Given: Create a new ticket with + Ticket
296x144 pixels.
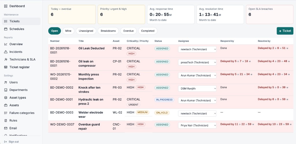Looking at the screenshot, I should pyautogui.click(x=285, y=31).
